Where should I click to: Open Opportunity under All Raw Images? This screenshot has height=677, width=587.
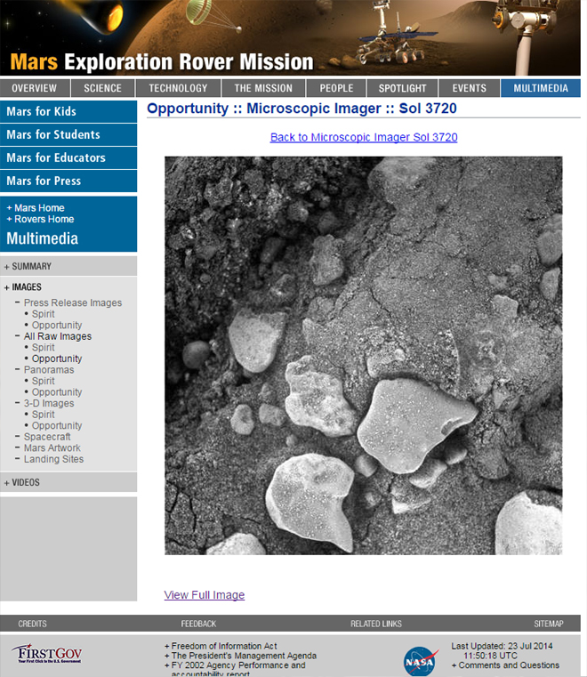pos(57,359)
